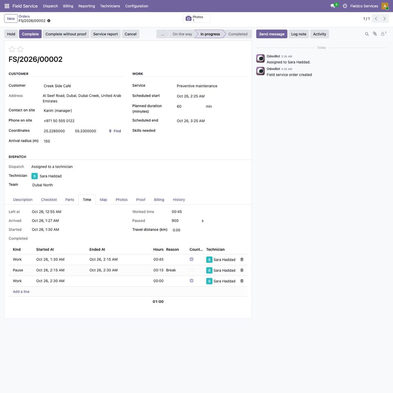Screen dimensions: 393x393
Task: Open the Configuration menu
Action: [x=137, y=6]
